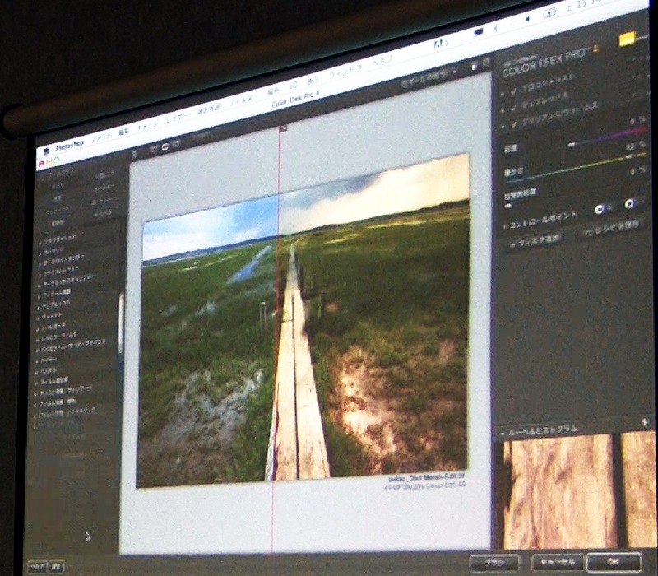Open the 編集 menu
Image resolution: width=658 pixels, height=576 pixels.
point(123,132)
